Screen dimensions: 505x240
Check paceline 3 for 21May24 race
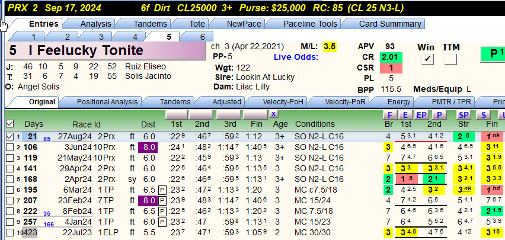click(x=10, y=158)
